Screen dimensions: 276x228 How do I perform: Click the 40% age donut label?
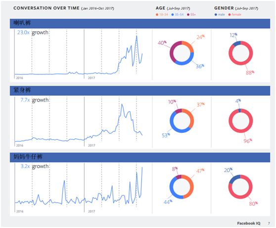coord(162,43)
